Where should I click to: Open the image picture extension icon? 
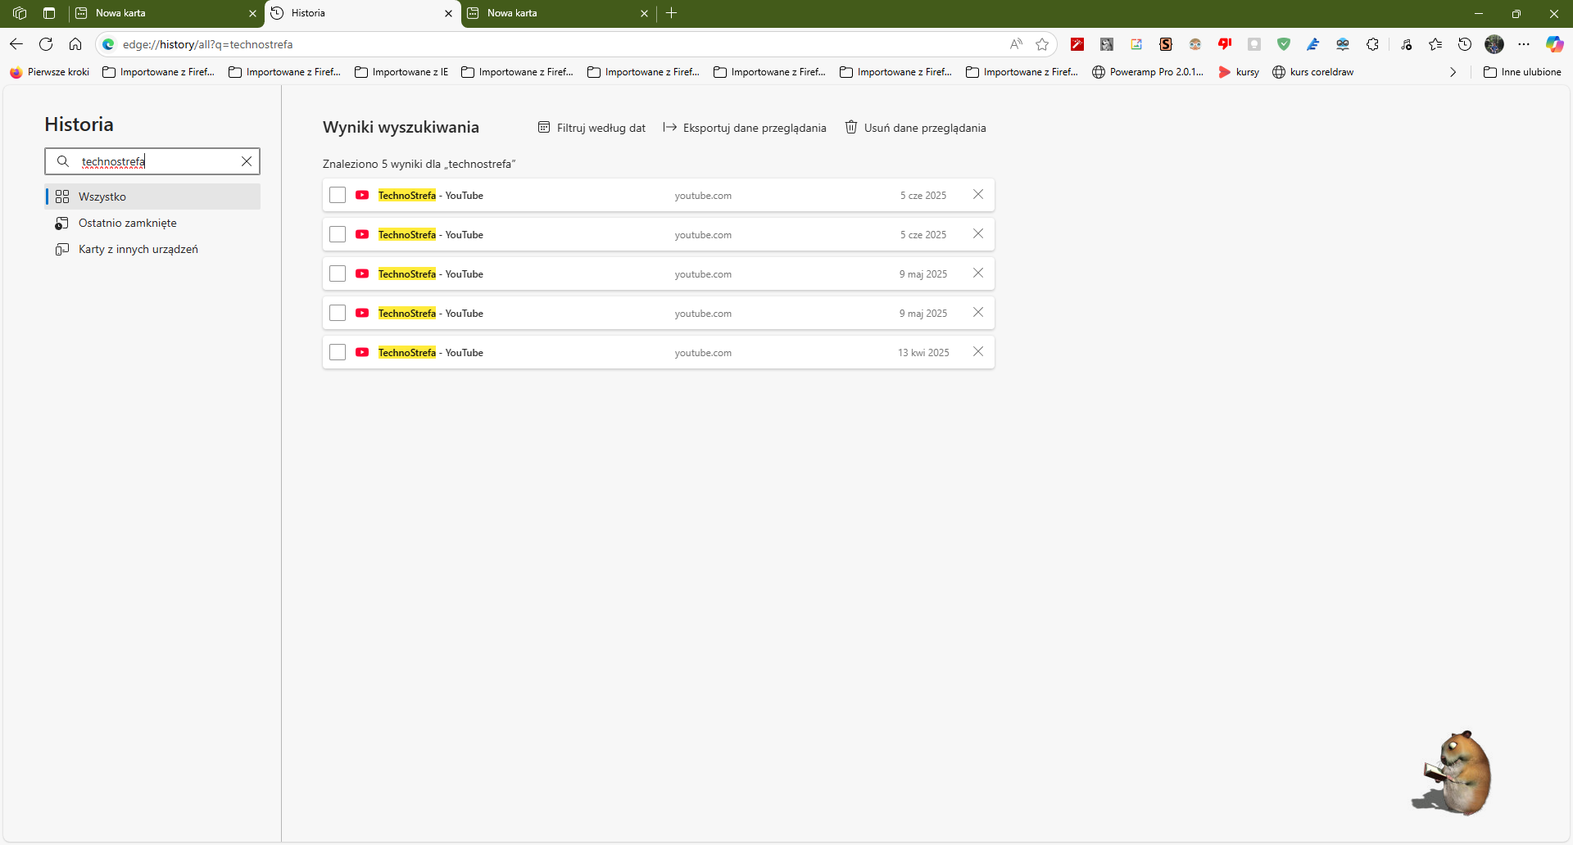1136,44
